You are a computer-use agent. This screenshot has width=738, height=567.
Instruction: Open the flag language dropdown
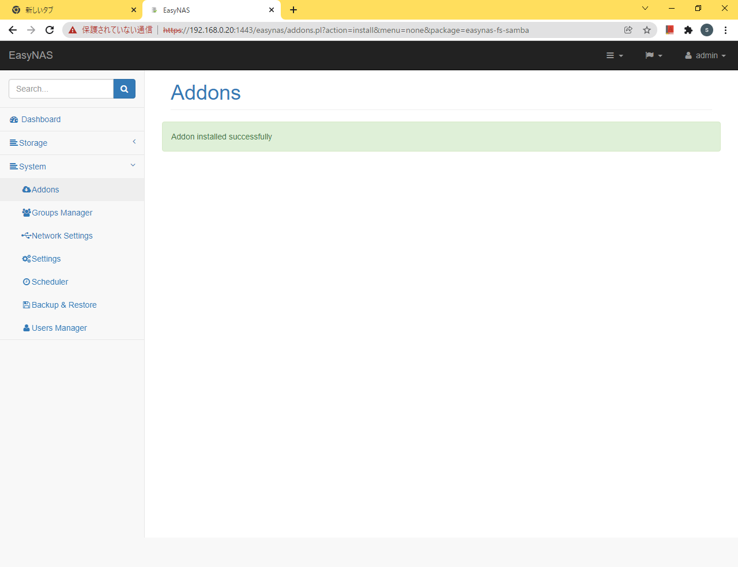653,55
